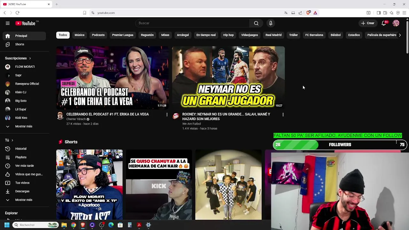
Task: Select the Podcasts filter chip
Action: point(98,35)
